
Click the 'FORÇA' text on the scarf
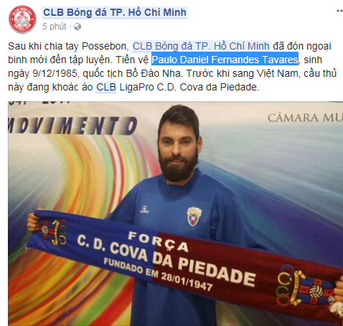159,241
